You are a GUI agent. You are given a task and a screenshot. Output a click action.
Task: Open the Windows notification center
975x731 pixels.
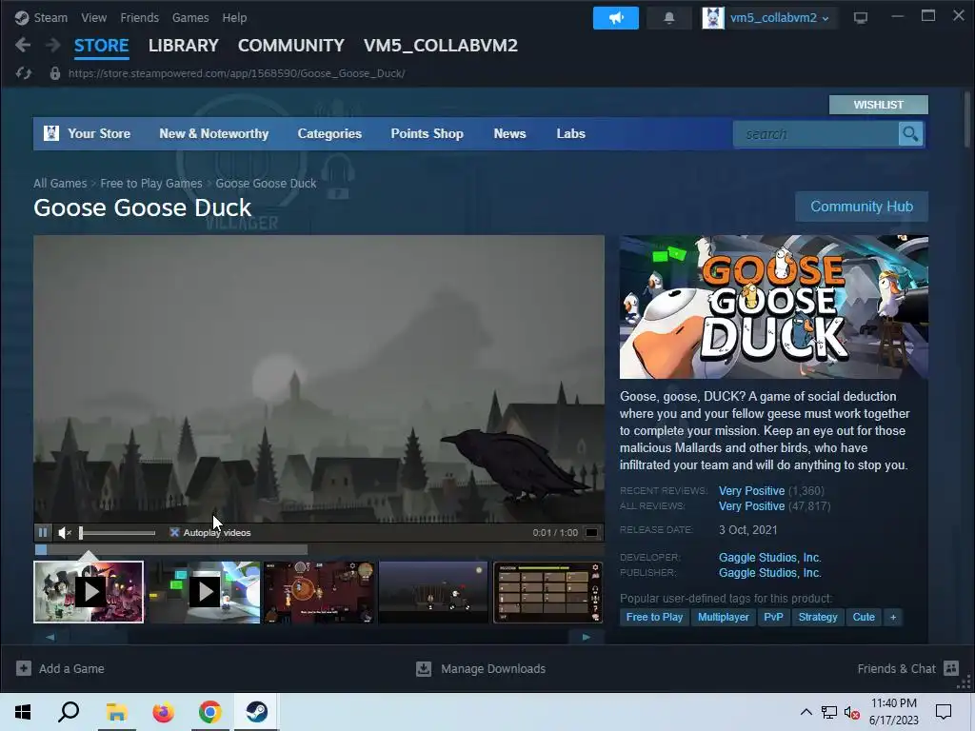[944, 712]
